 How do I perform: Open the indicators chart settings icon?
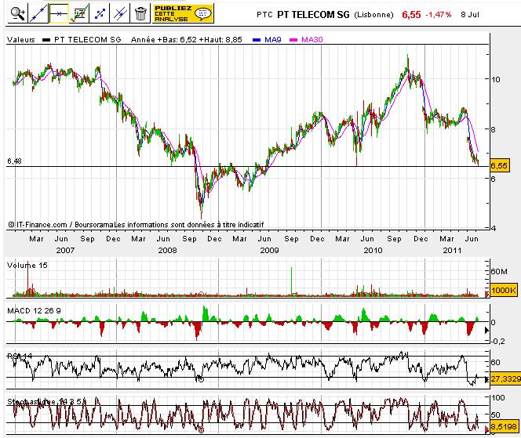click(x=79, y=13)
